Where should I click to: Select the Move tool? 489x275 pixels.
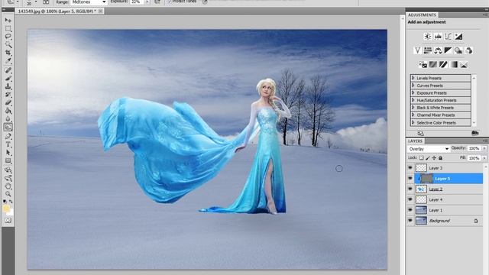(x=8, y=21)
